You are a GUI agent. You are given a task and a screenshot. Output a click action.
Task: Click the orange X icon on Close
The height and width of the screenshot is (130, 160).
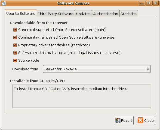140,120
